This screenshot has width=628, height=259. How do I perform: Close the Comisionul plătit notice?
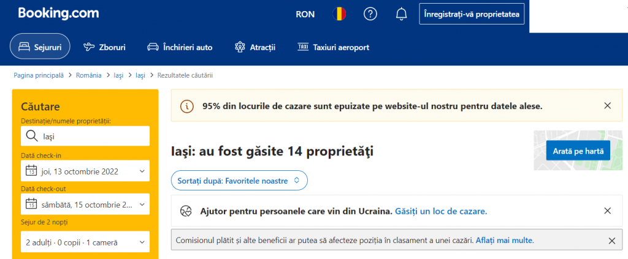pyautogui.click(x=611, y=241)
